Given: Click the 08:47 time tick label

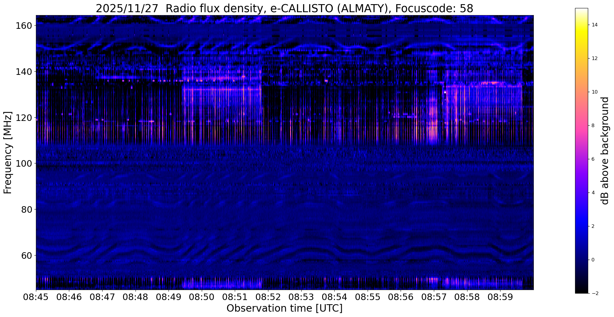Looking at the screenshot, I should point(102,297).
